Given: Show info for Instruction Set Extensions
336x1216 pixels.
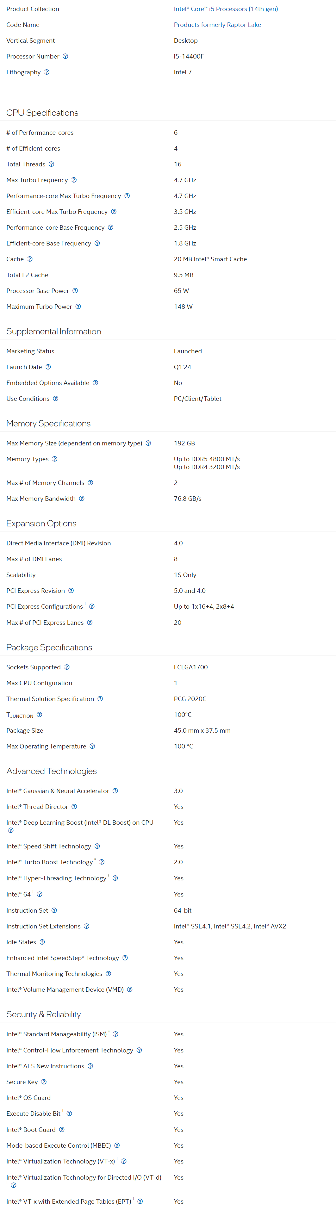Looking at the screenshot, I should point(87,926).
